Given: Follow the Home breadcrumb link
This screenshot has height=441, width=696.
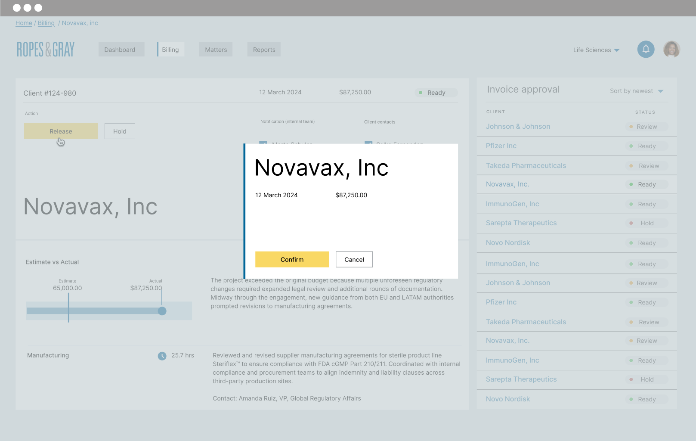Looking at the screenshot, I should 24,23.
